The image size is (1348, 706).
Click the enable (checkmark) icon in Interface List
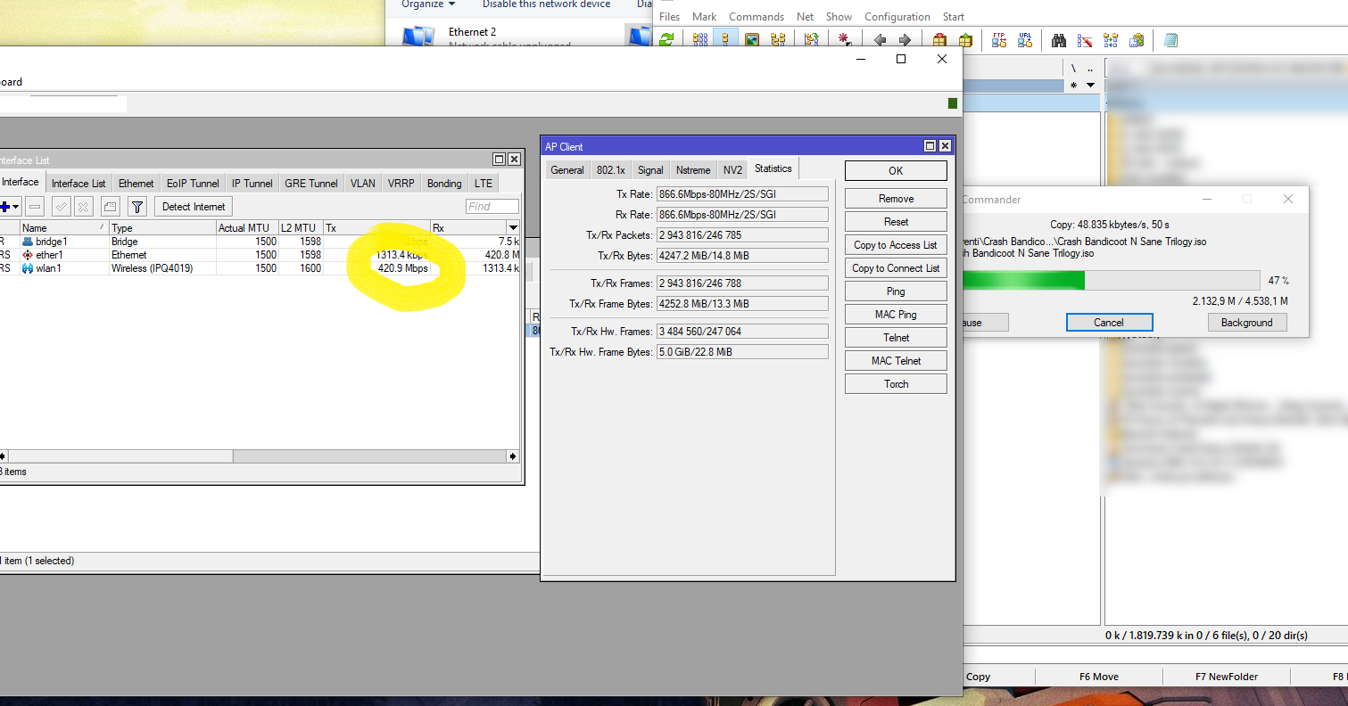pos(62,207)
